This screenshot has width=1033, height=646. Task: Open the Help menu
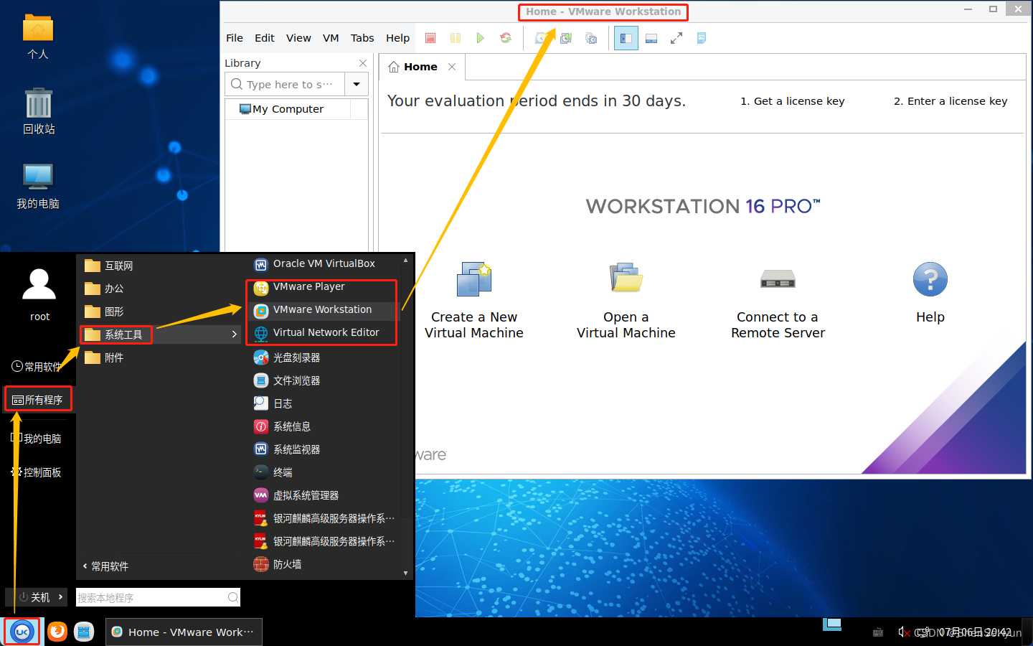pos(397,38)
